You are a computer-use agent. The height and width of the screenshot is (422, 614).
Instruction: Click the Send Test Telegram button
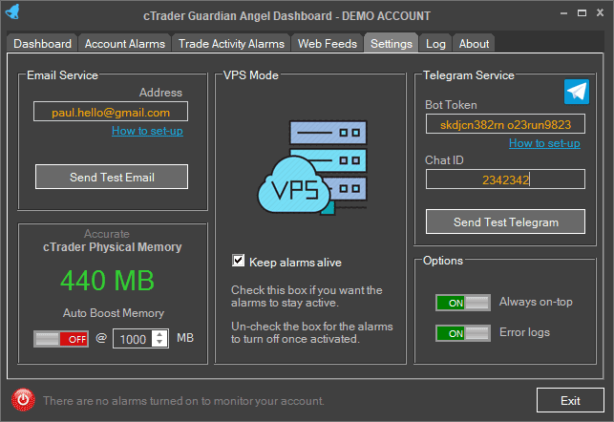coord(505,222)
